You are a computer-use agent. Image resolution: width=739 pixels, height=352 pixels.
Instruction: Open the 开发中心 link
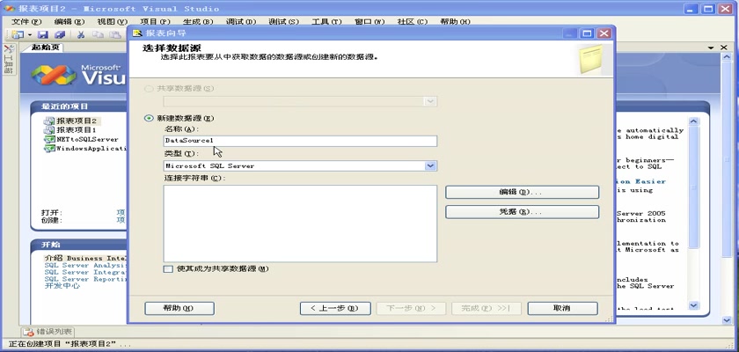pos(62,286)
